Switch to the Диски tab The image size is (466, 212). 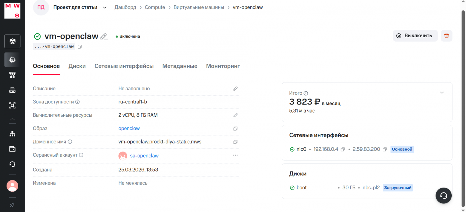pyautogui.click(x=77, y=66)
